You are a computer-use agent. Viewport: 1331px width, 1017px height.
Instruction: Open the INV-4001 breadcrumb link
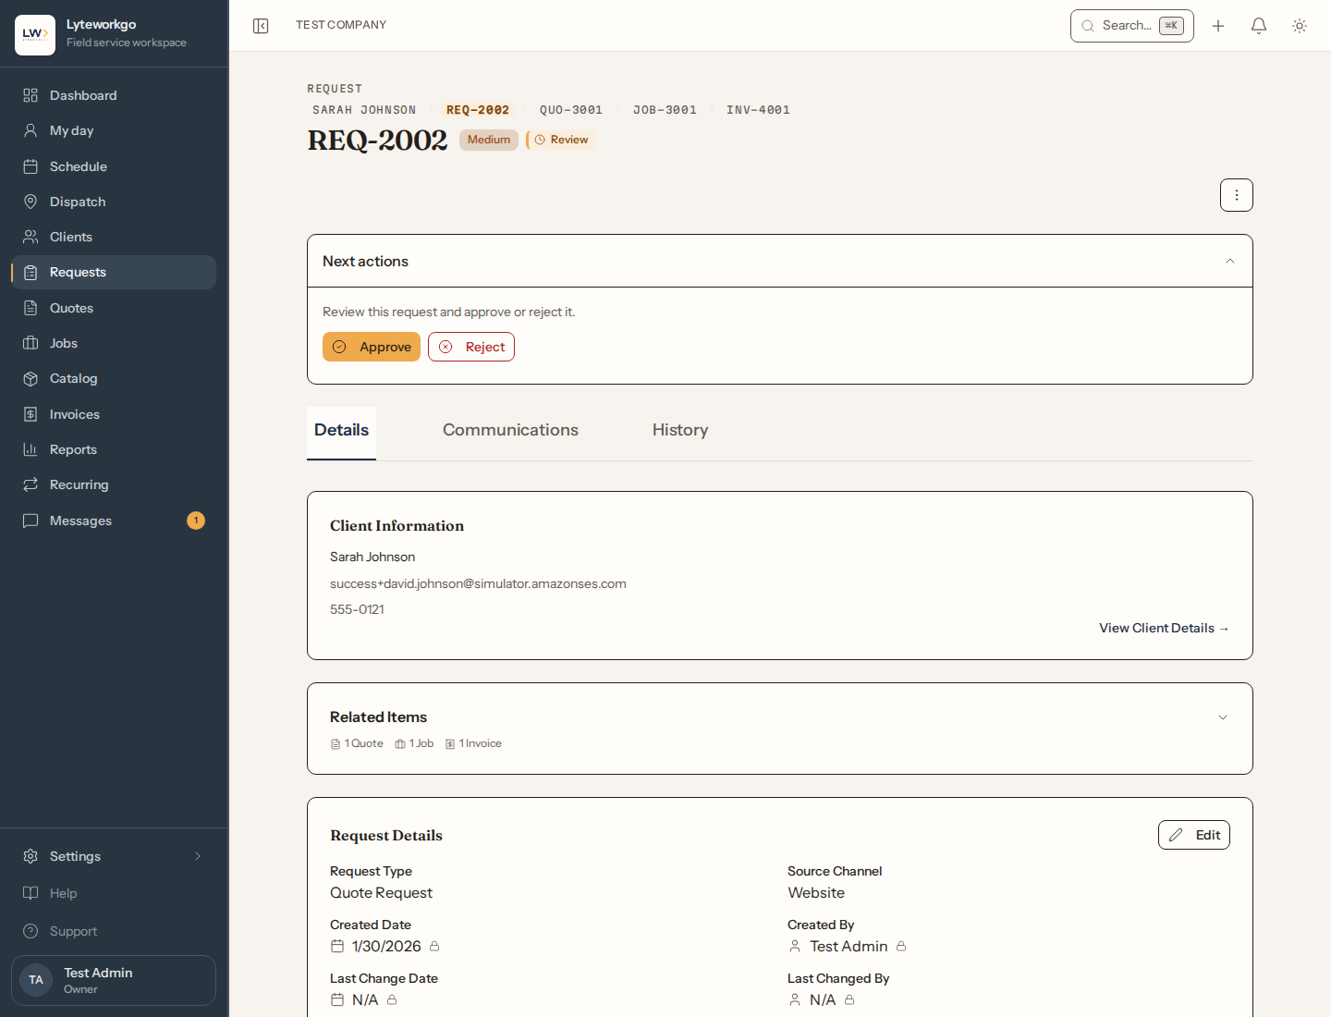coord(758,110)
